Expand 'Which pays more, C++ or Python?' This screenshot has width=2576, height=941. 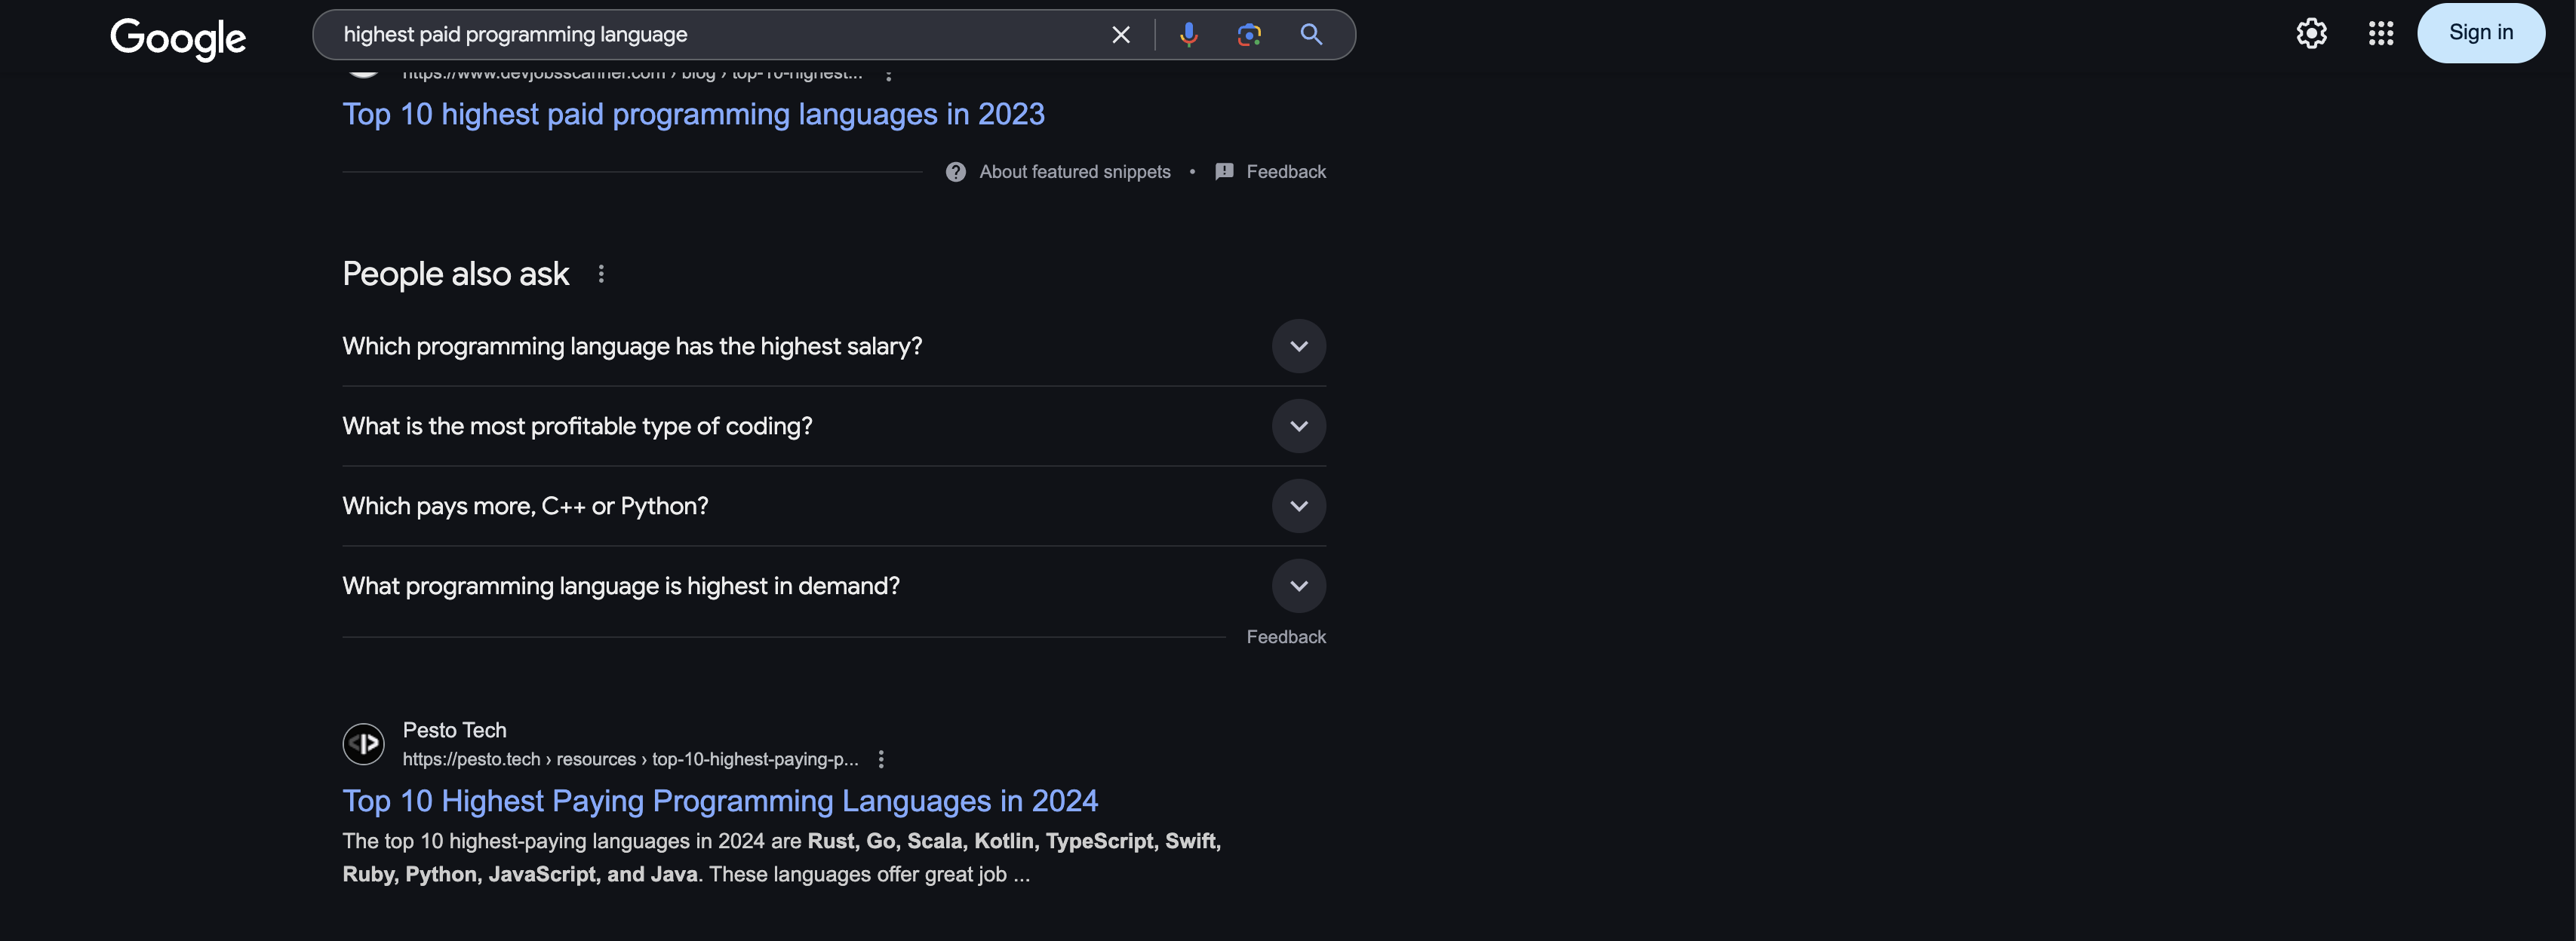click(1298, 505)
